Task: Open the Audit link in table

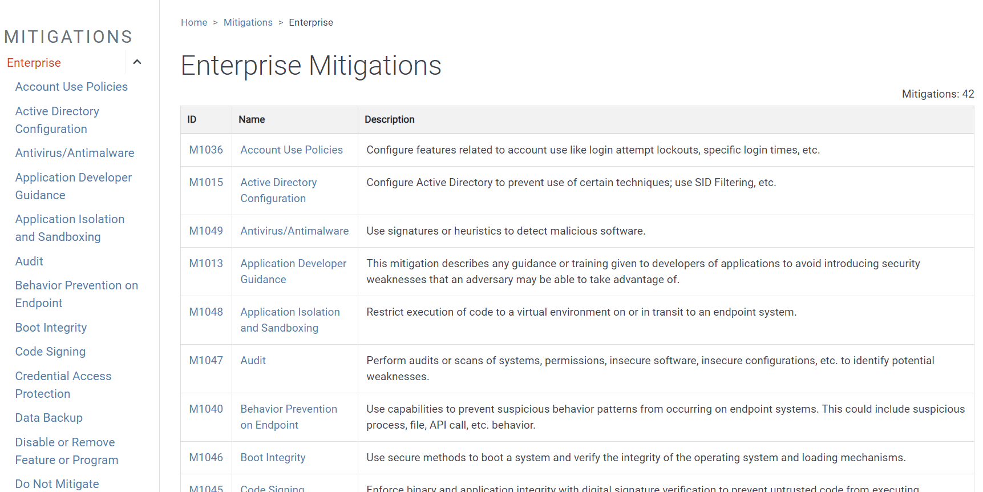Action: point(253,360)
